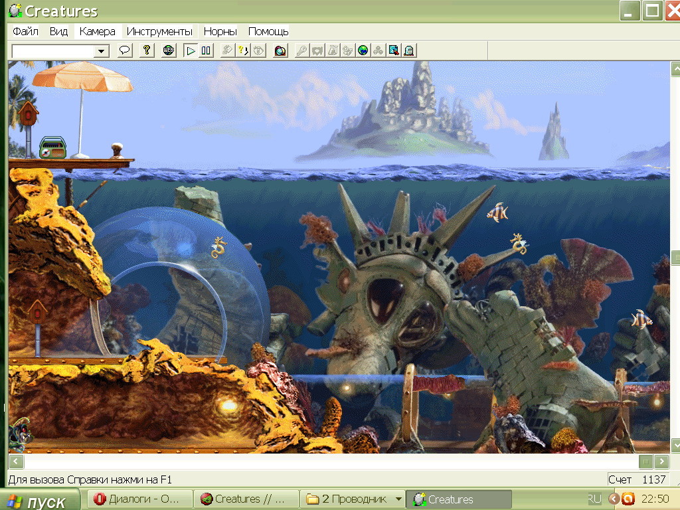Click the vertical scrollbar up arrow
680x510 pixels.
[675, 68]
